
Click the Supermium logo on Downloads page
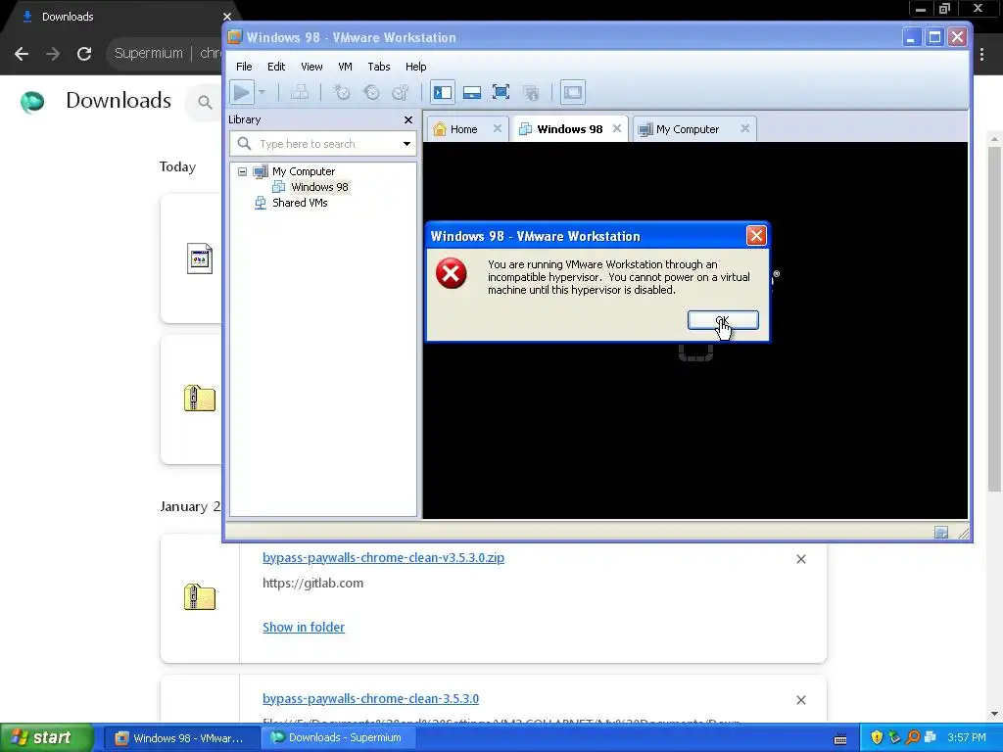32,102
